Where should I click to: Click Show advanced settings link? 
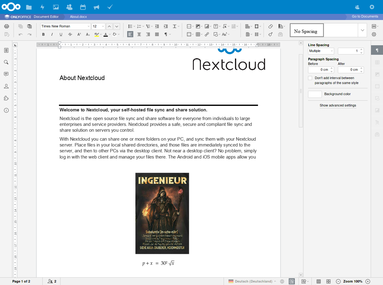click(x=338, y=106)
